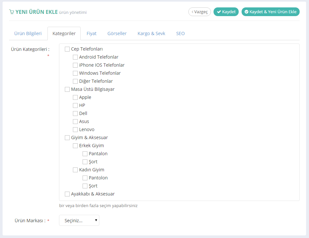The height and width of the screenshot is (238, 309).
Task: Click Kaydet & Yeni Ürün Ekle button
Action: [270, 12]
